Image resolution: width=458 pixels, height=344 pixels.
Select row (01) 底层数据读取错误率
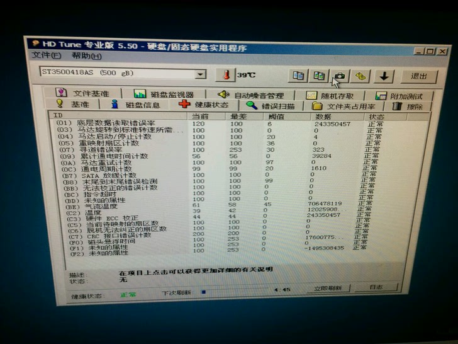(x=219, y=123)
